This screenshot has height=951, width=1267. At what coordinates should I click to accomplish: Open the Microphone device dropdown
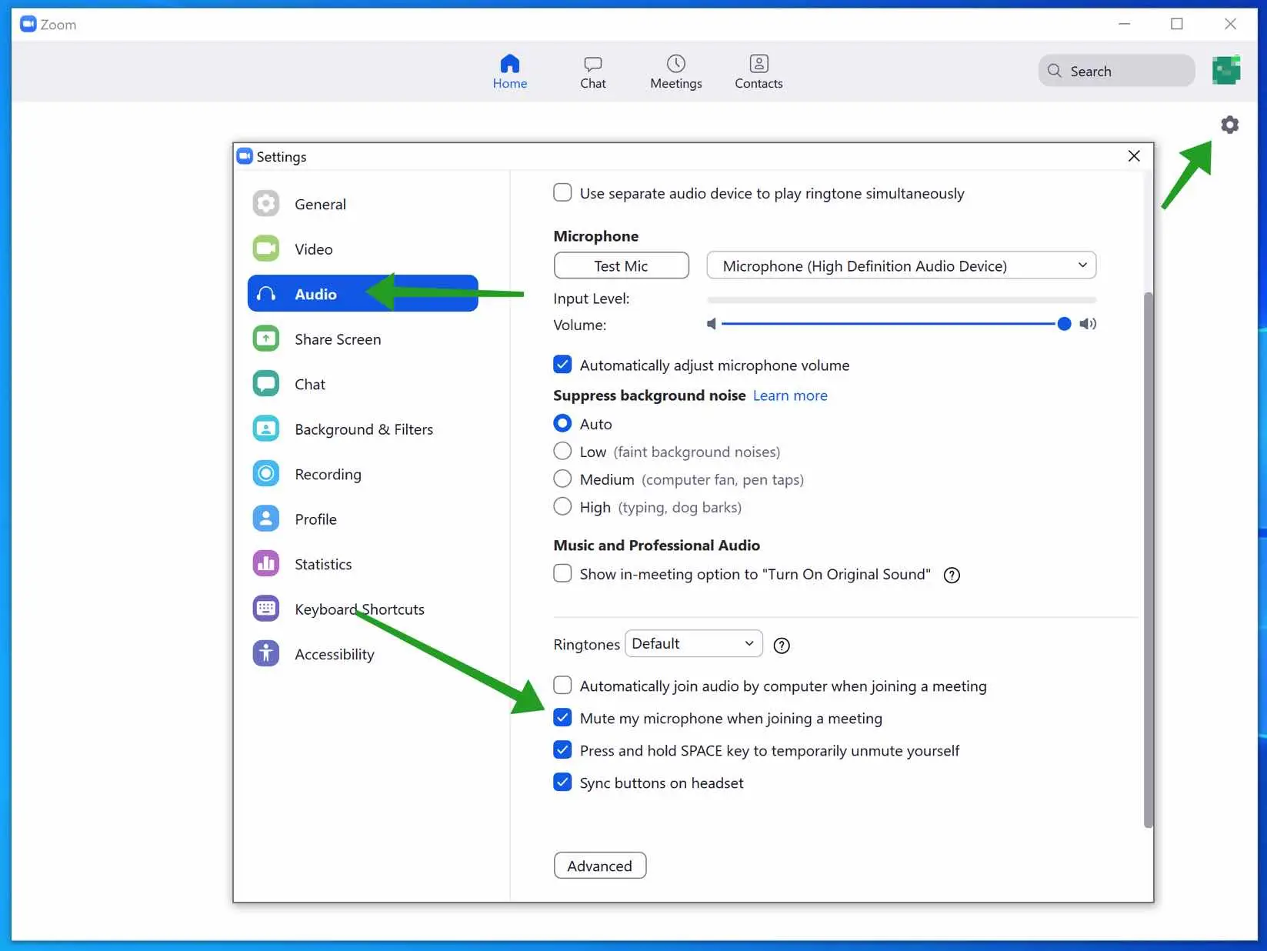[901, 265]
